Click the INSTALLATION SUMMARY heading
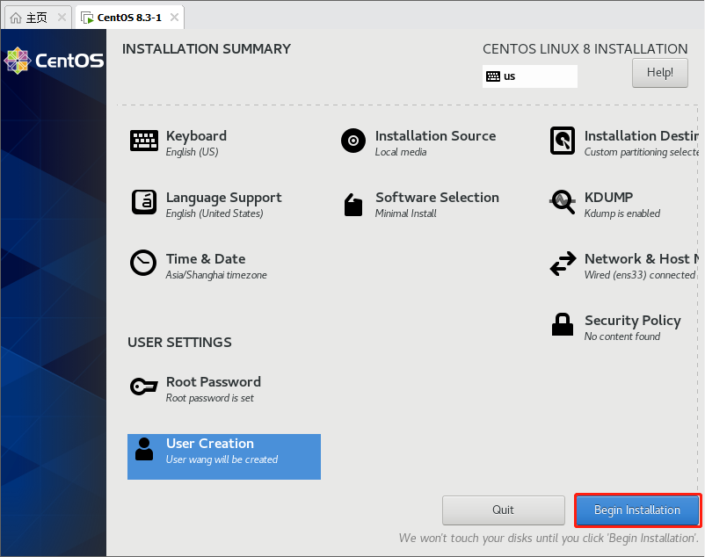This screenshot has height=557, width=705. (x=207, y=48)
